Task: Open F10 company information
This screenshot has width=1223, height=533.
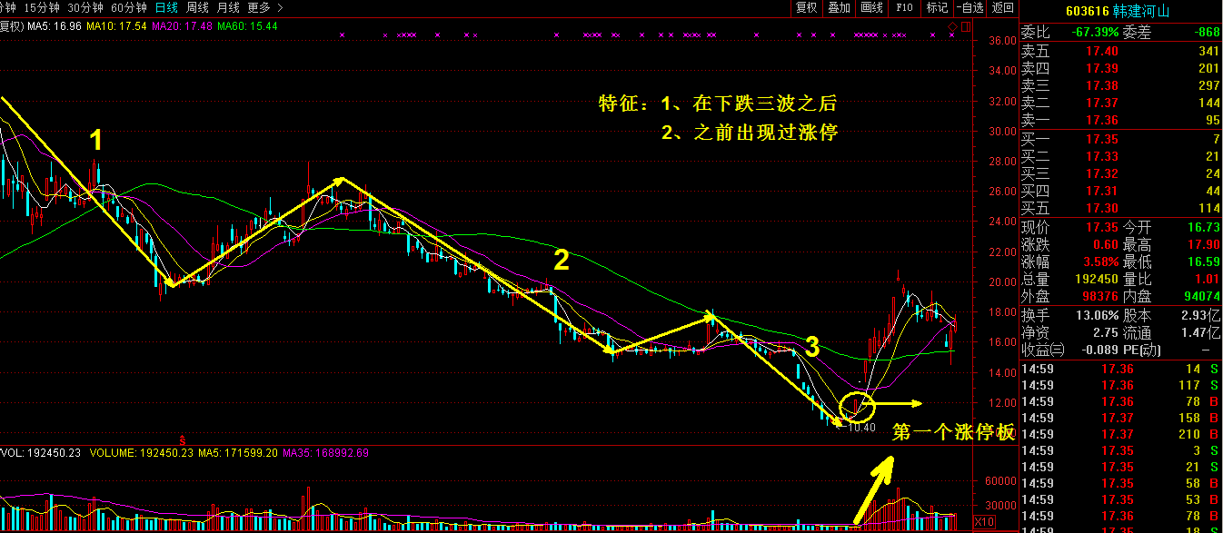Action: pyautogui.click(x=904, y=8)
